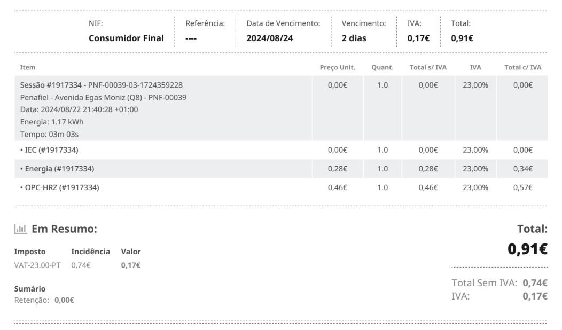Click the 2 dias Vencimento value
This screenshot has width=562, height=330.
pyautogui.click(x=354, y=38)
